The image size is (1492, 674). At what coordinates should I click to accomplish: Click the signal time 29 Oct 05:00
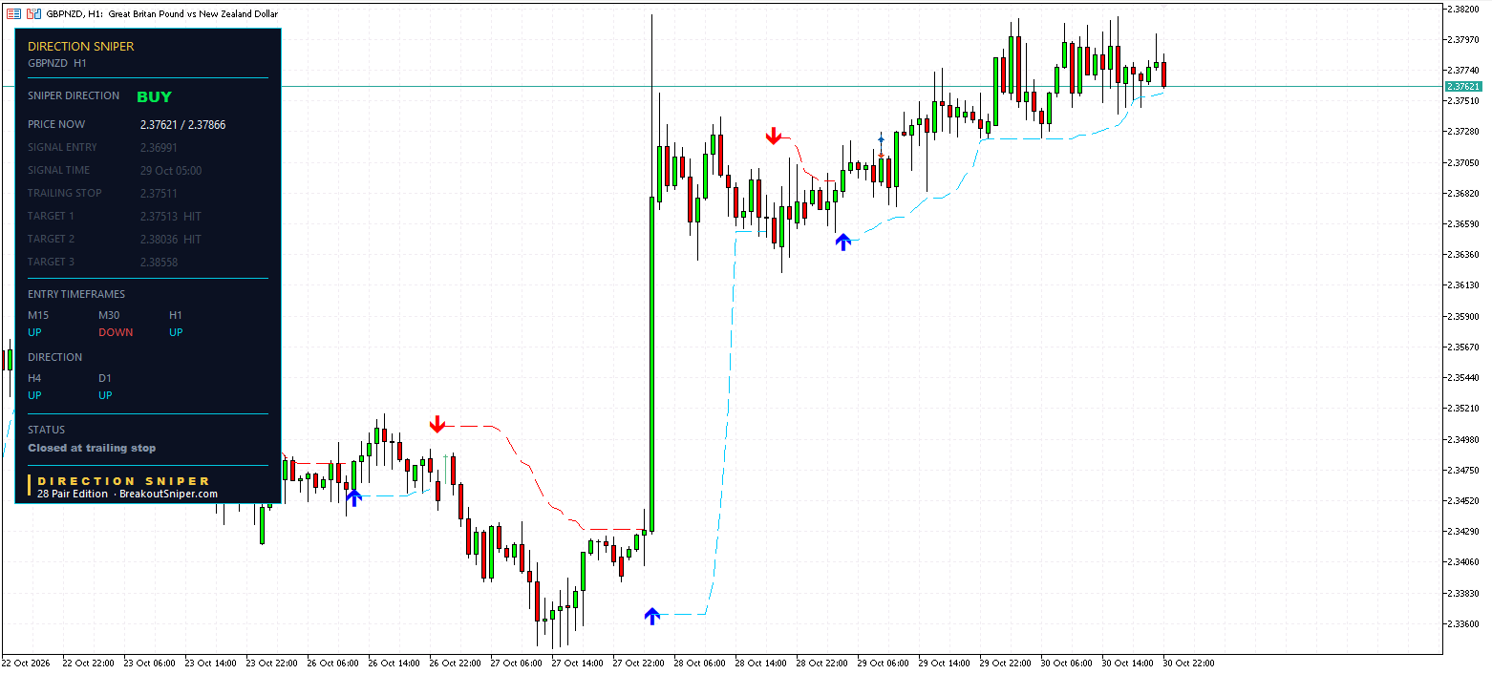tap(171, 170)
